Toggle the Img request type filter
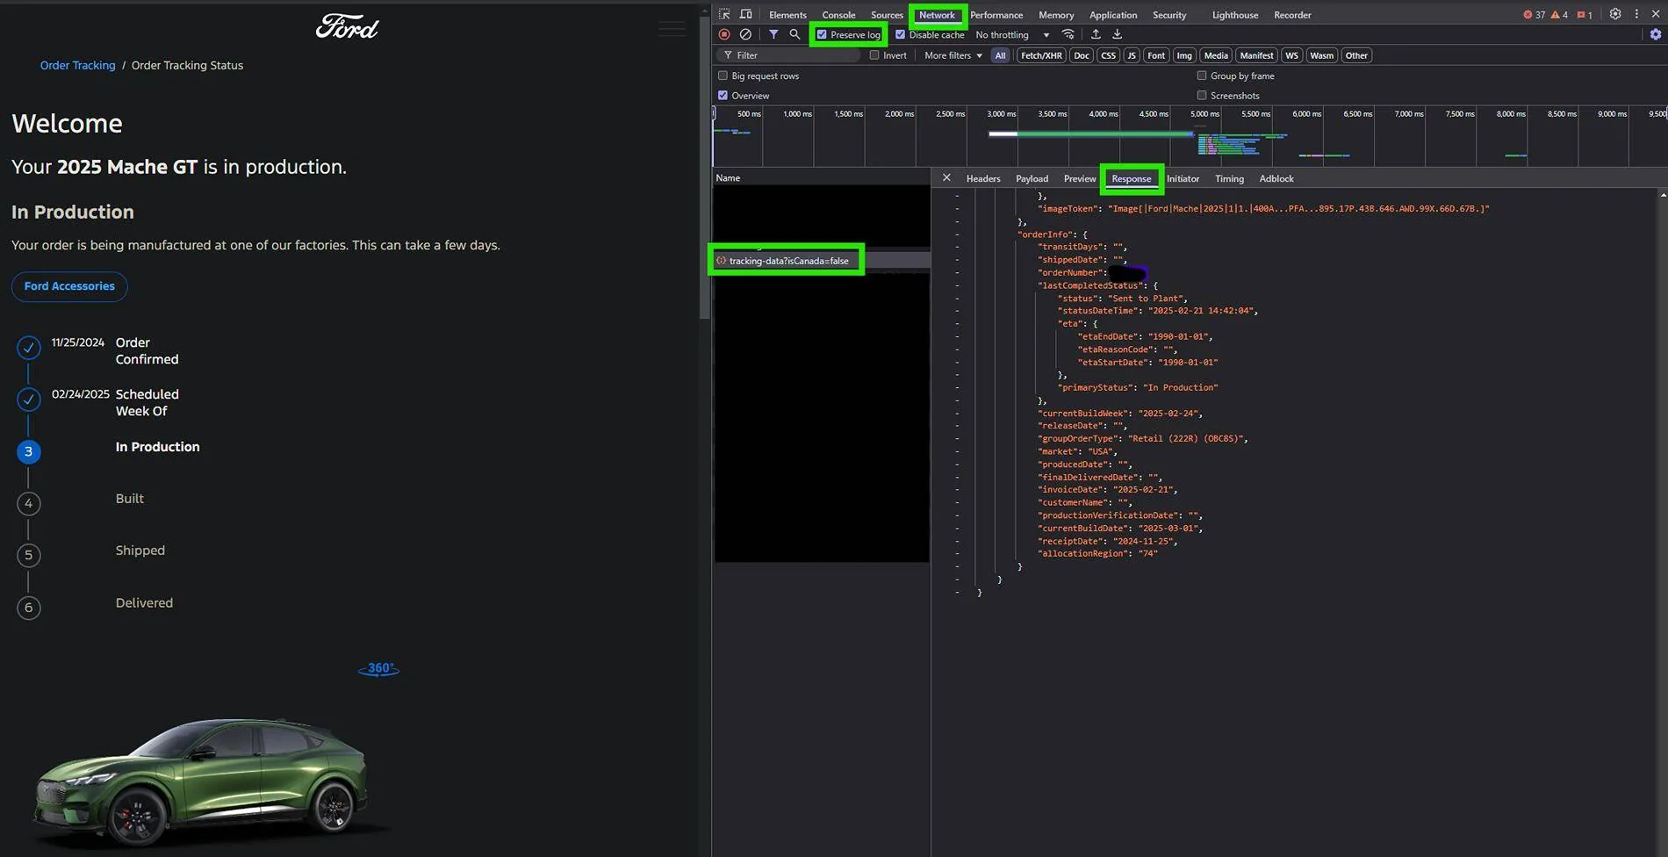Viewport: 1668px width, 857px height. coord(1184,55)
